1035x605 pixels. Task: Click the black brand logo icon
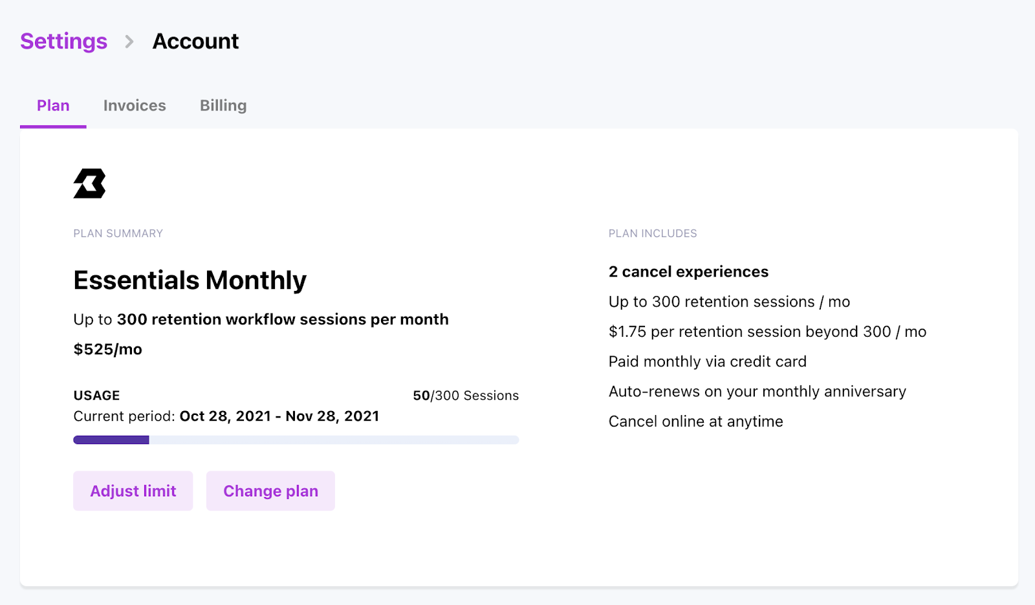(89, 184)
